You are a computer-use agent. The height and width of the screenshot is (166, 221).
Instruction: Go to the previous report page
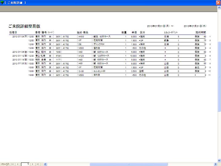18,164
